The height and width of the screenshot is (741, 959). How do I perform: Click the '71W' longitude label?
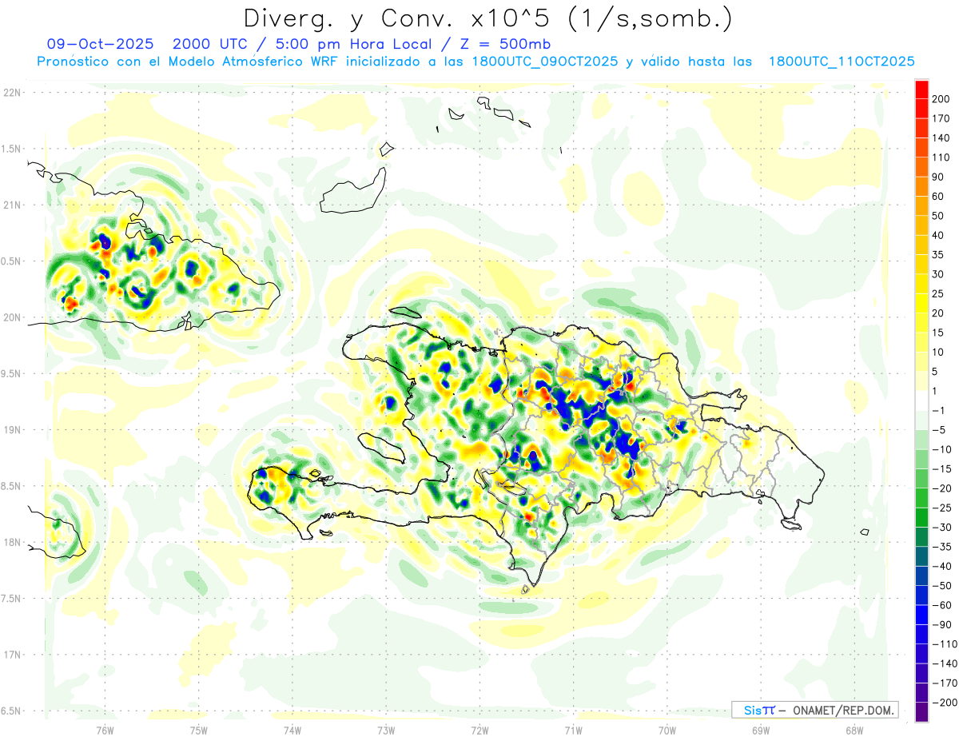[x=573, y=731]
